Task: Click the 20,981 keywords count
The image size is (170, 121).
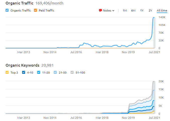Action: point(47,65)
